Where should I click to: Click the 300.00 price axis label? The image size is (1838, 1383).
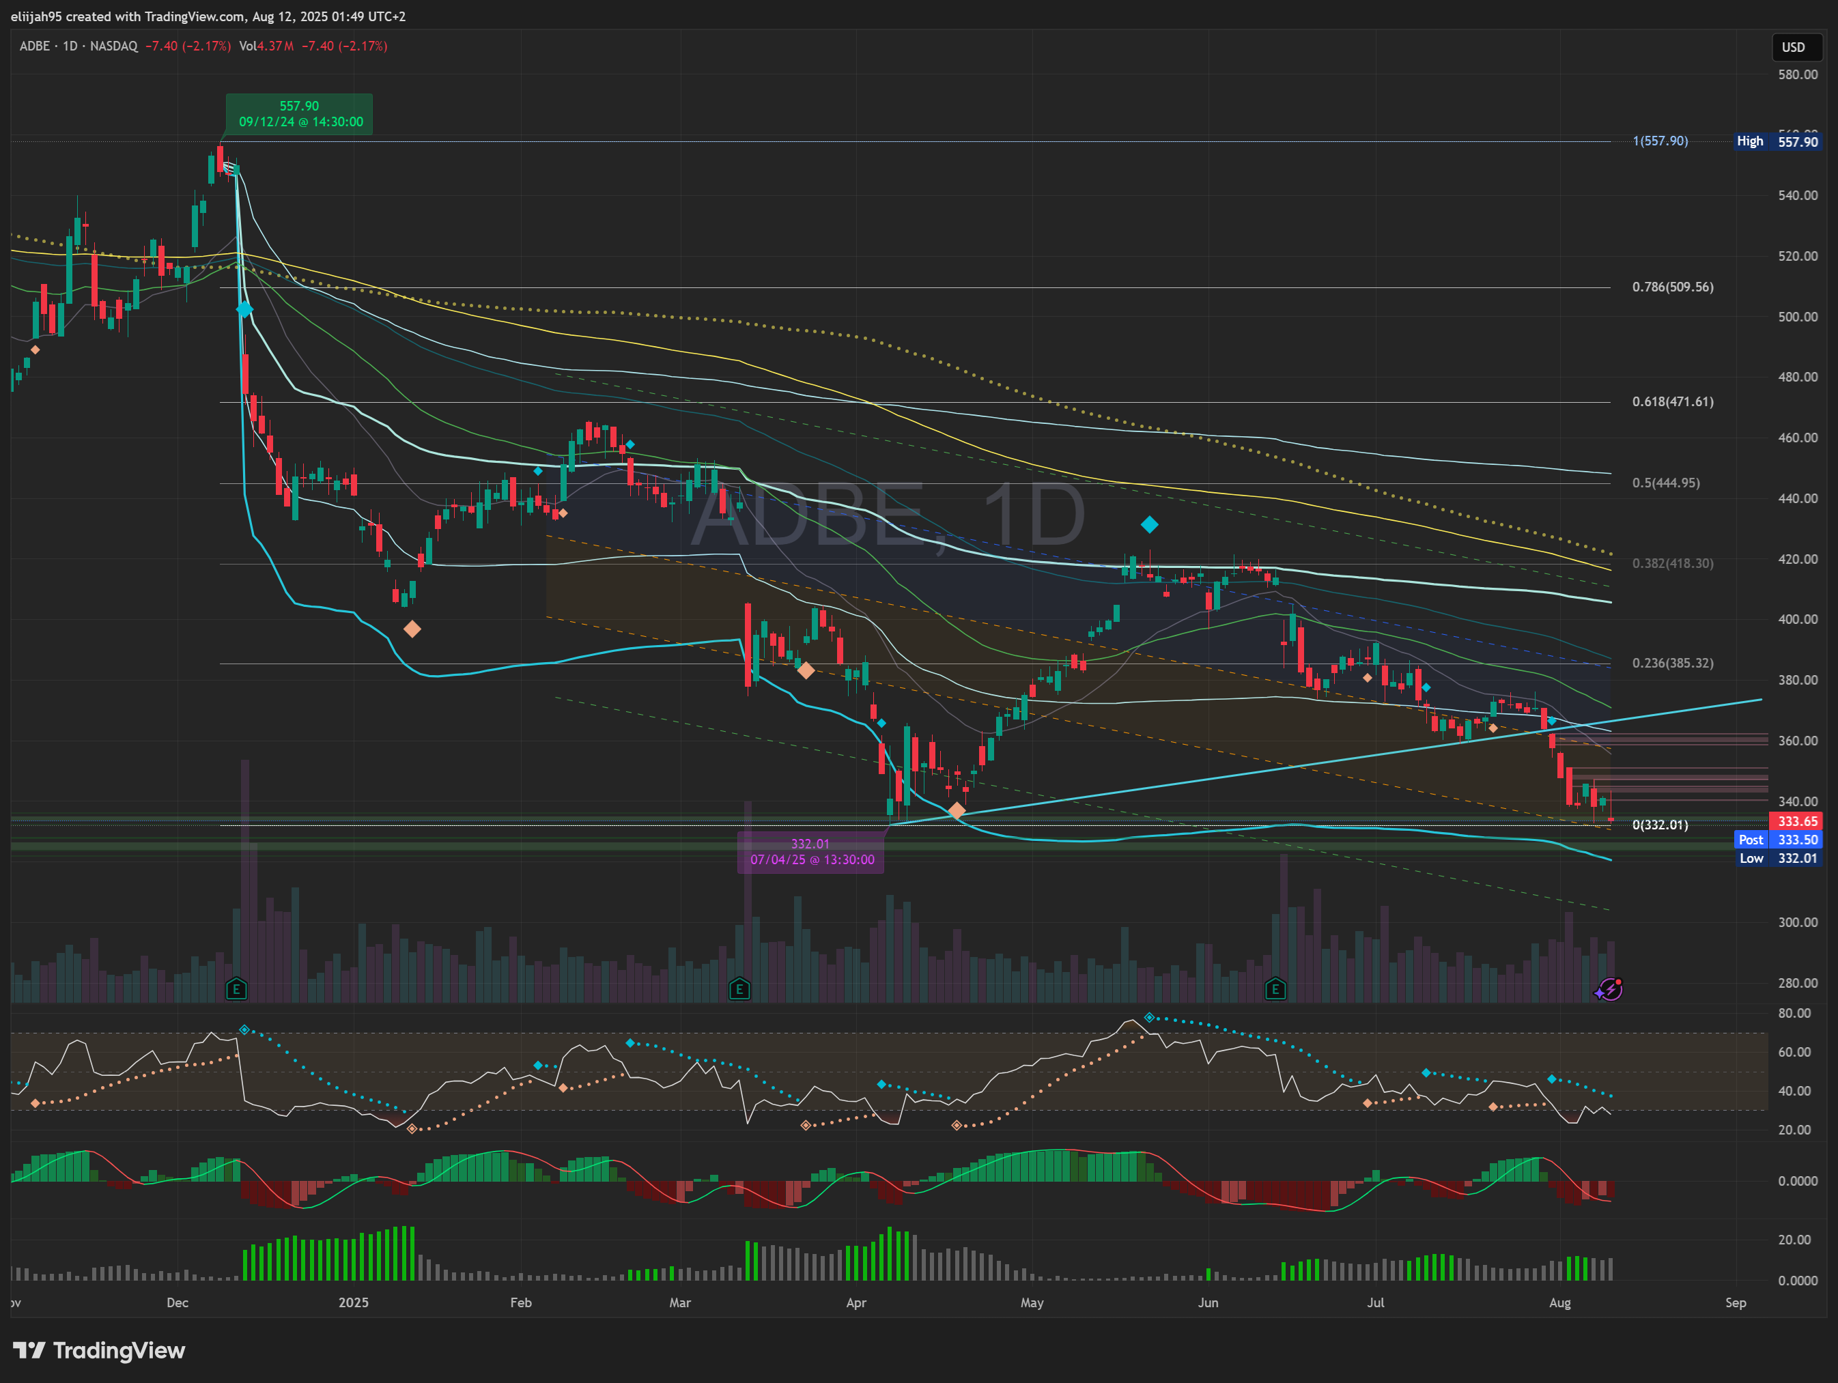point(1797,922)
